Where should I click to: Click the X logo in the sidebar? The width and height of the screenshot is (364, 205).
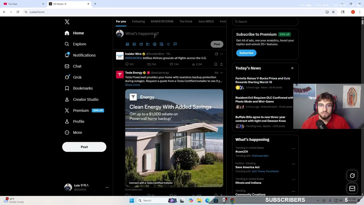tap(67, 22)
